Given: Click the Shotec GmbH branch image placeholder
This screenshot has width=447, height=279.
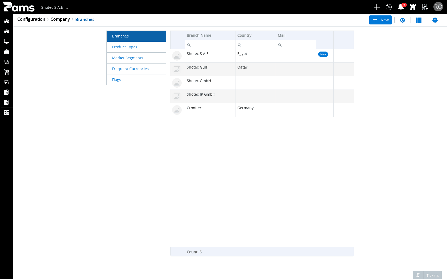Looking at the screenshot, I should point(177,83).
